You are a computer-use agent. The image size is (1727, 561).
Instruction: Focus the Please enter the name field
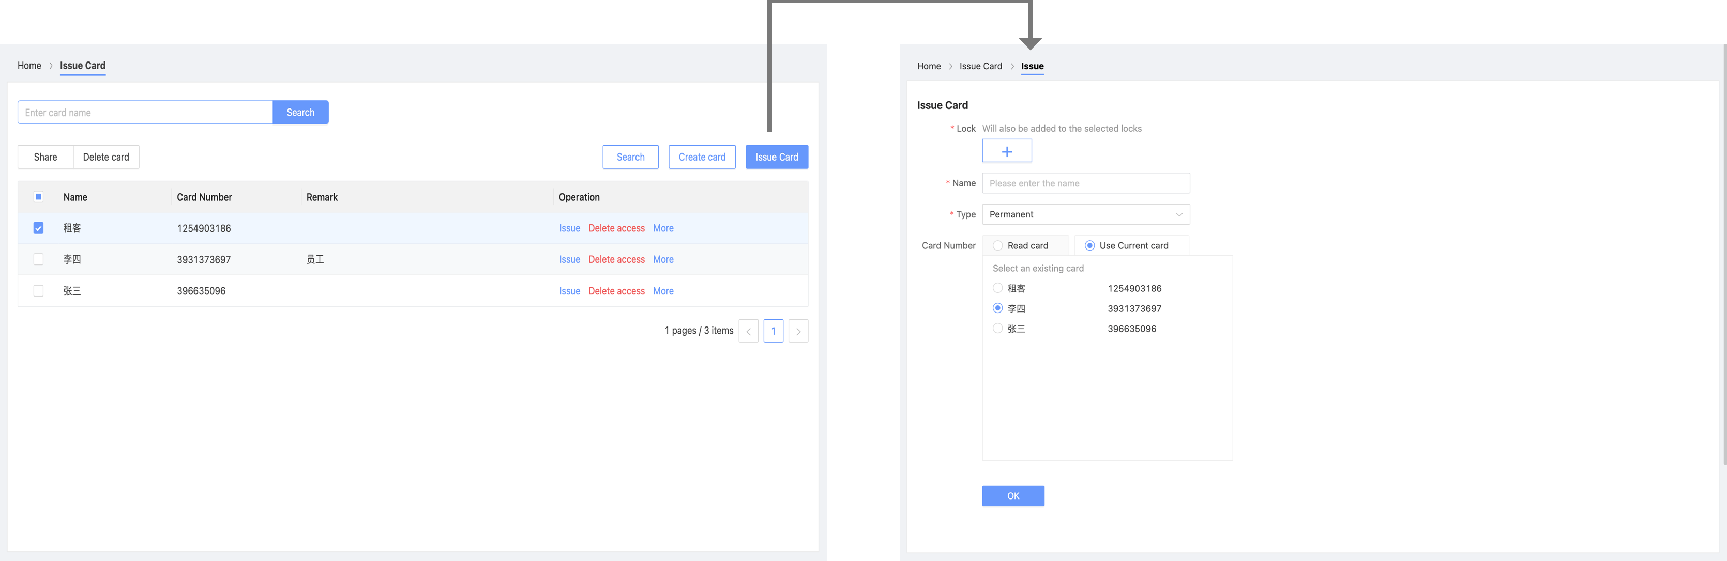1085,183
